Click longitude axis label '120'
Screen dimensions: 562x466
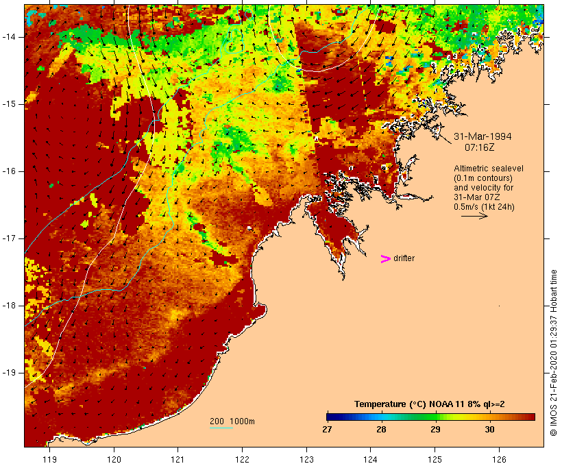pos(114,459)
